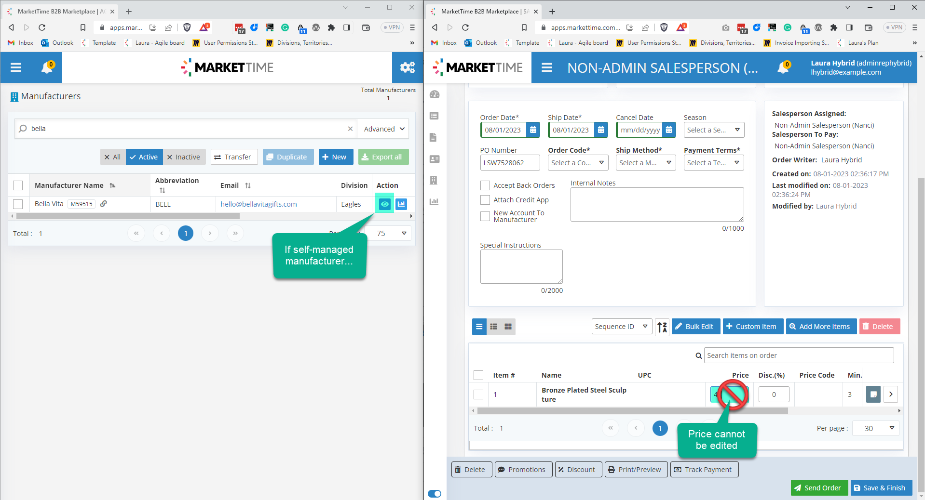Clear the bella search text
925x500 pixels.
pos(350,129)
